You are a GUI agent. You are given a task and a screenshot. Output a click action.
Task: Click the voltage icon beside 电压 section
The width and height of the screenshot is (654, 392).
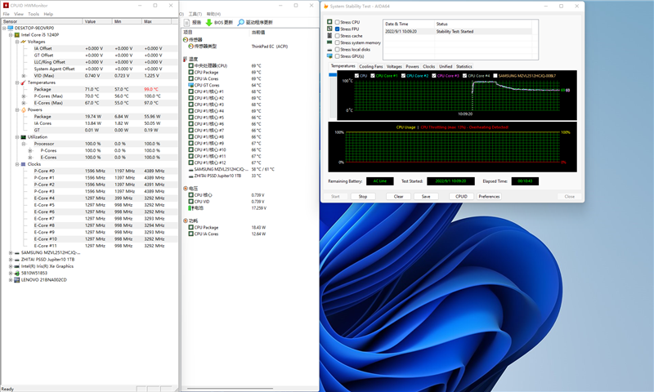pos(186,189)
